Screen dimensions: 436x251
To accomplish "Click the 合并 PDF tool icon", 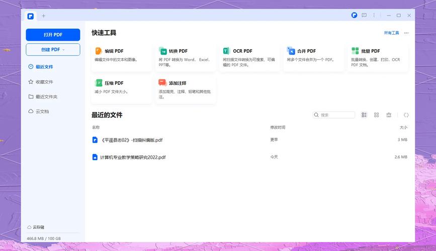I will (291, 51).
